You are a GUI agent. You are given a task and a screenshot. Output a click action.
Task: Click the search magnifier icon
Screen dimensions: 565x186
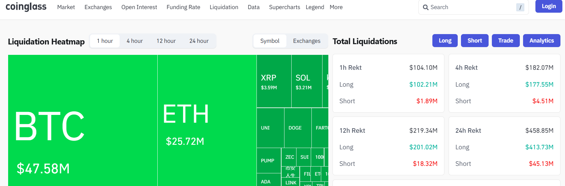426,7
